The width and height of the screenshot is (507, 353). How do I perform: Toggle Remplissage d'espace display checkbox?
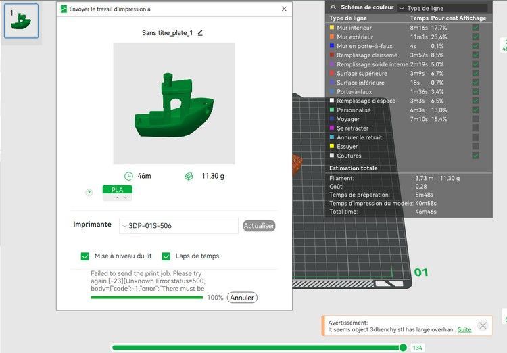tap(475, 101)
